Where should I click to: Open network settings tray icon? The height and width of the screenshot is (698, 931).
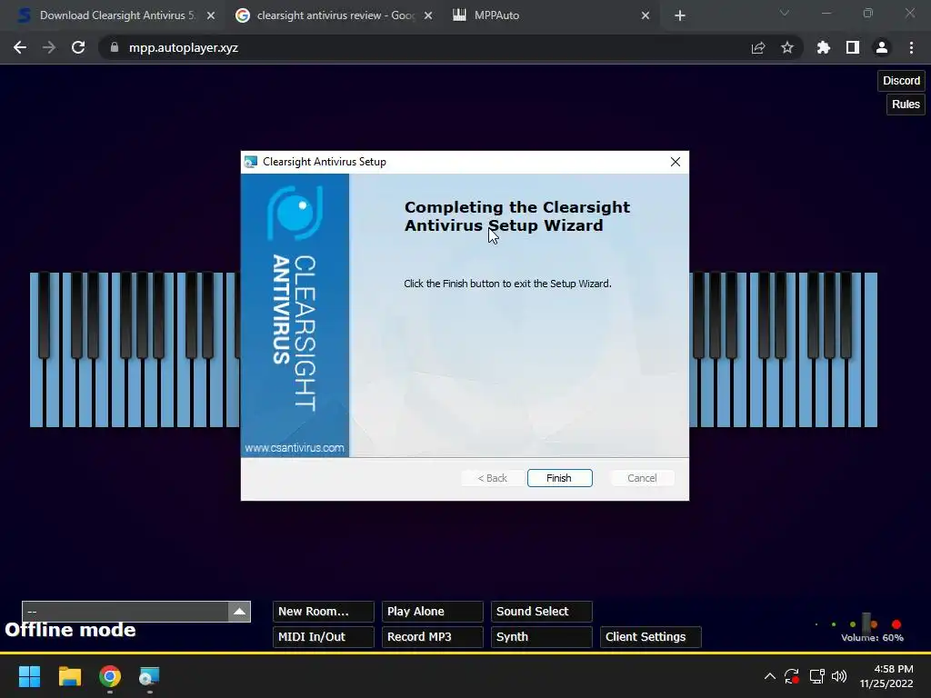pyautogui.click(x=817, y=676)
